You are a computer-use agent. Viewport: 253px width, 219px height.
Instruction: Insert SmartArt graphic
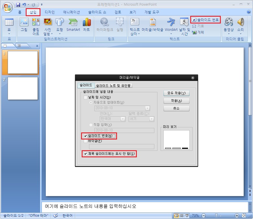[x=73, y=24]
